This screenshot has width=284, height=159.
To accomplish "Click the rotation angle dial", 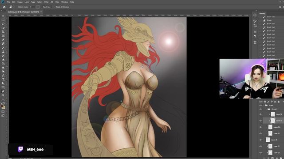I will click(x=38, y=7).
